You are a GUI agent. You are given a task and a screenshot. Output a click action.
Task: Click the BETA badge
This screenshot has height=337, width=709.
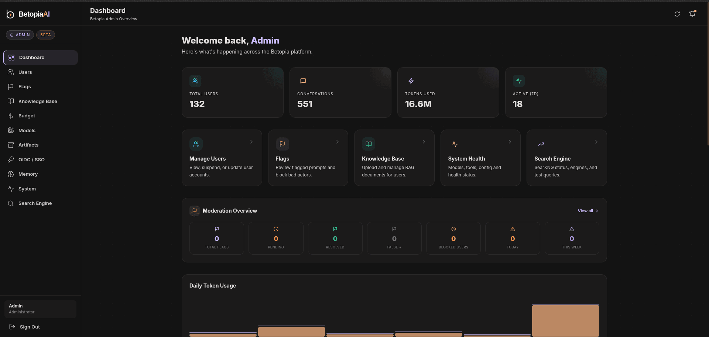pyautogui.click(x=45, y=35)
